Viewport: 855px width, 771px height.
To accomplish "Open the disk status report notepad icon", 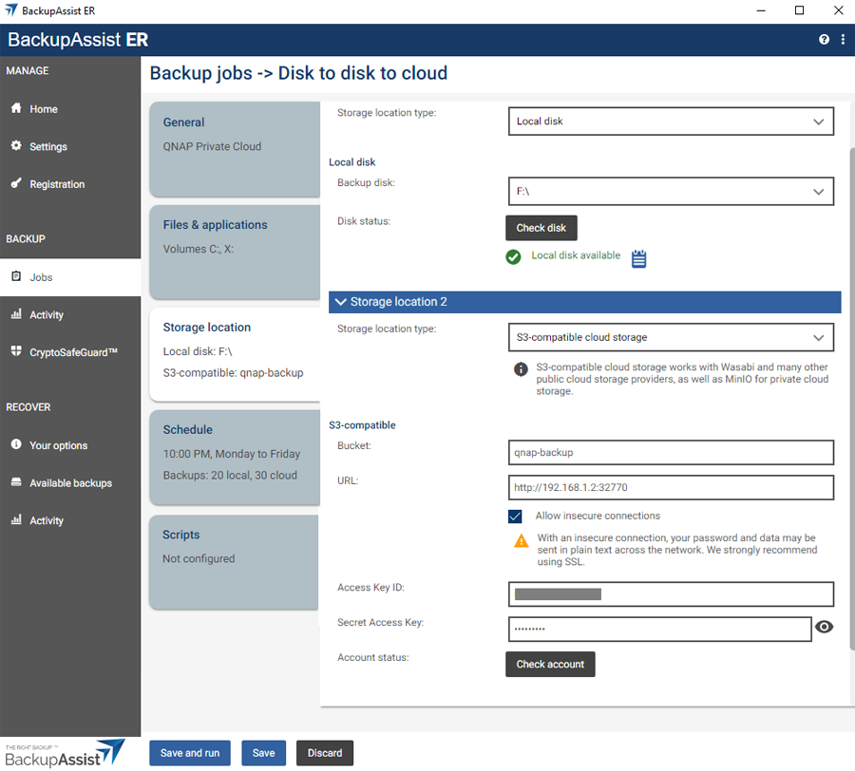I will coord(638,259).
